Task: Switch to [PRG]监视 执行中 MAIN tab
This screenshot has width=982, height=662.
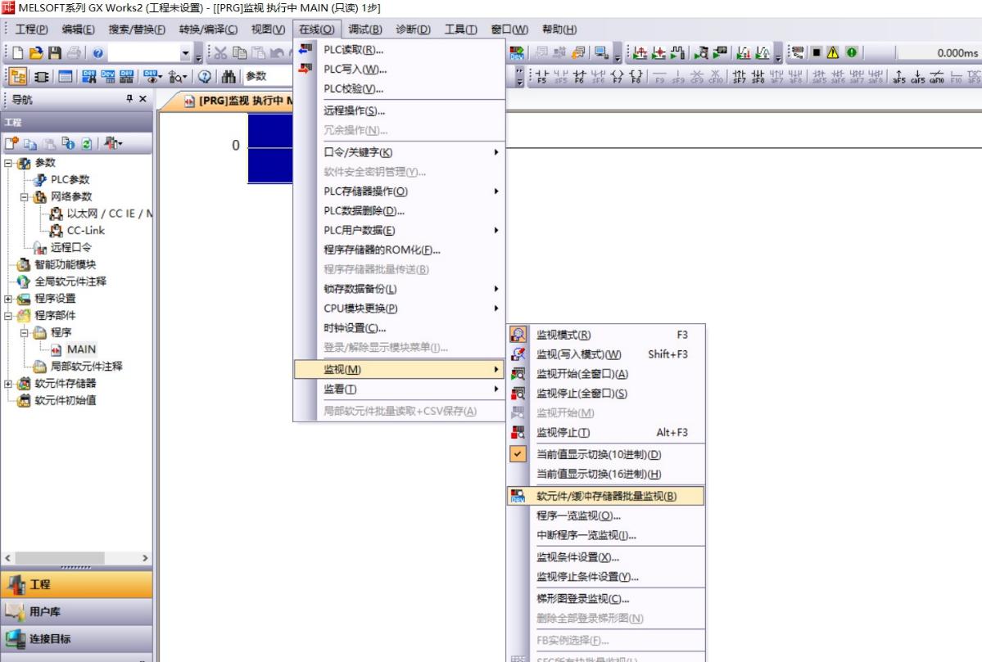Action: [238, 100]
